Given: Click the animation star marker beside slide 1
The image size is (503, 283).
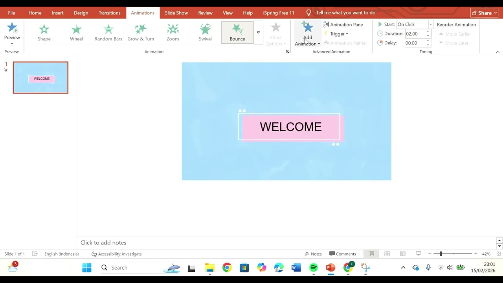Looking at the screenshot, I should 6,70.
